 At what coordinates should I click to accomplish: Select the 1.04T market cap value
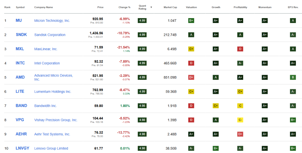(172, 21)
